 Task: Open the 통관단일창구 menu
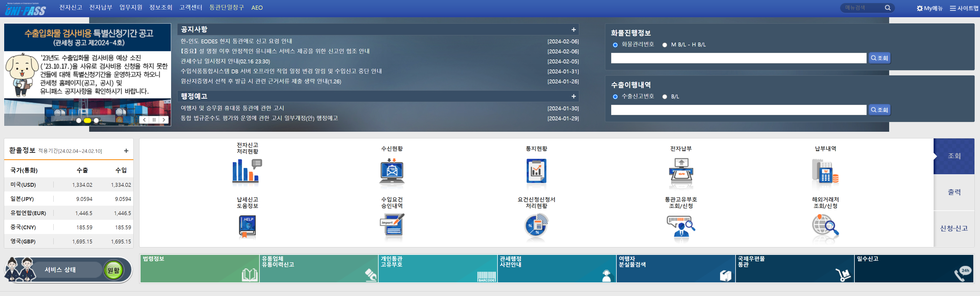(x=227, y=8)
